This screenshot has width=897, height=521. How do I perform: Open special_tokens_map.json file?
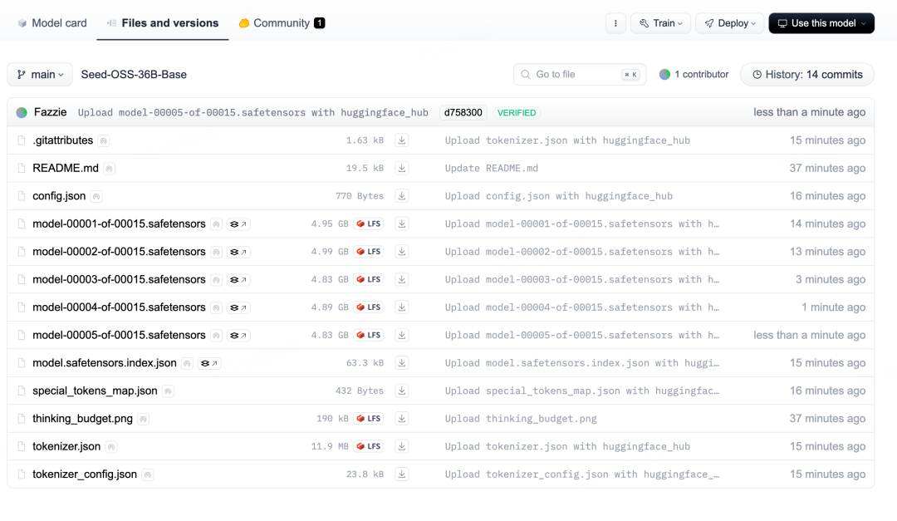click(95, 391)
